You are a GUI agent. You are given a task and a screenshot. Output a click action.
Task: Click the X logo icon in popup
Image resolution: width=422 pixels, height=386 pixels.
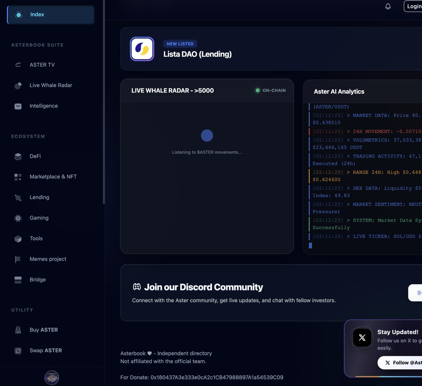(362, 338)
